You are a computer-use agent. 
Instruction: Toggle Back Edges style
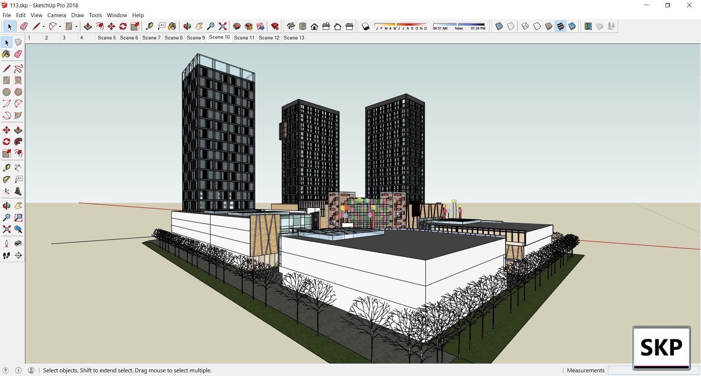click(511, 26)
